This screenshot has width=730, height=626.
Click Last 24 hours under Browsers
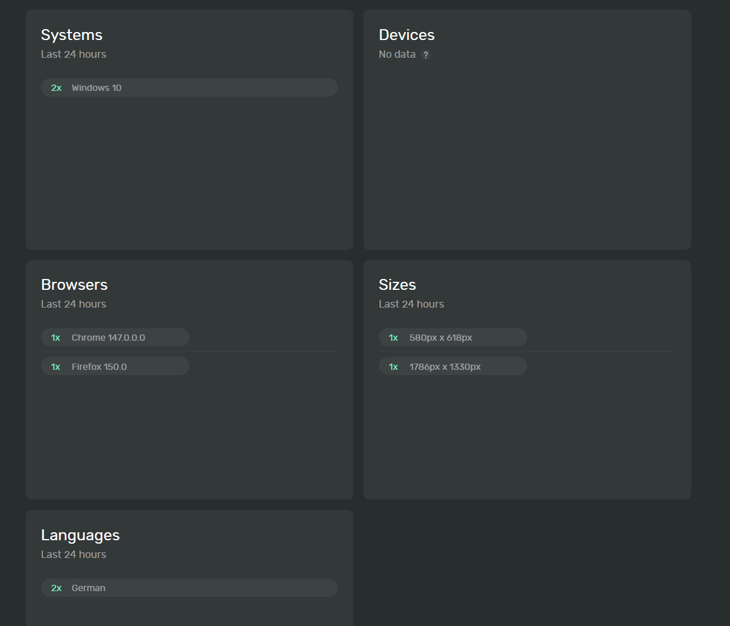[73, 304]
